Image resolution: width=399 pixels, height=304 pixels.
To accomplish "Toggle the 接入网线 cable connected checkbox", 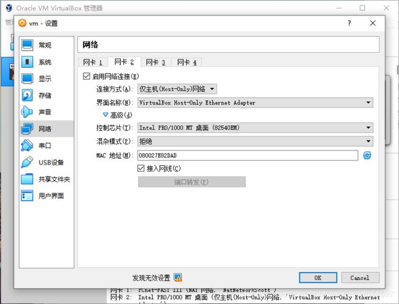I will pos(141,168).
